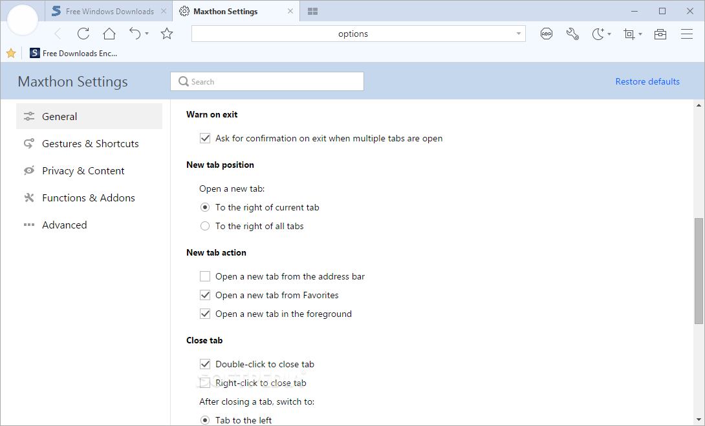Add page to favorites star icon
The image size is (705, 426).
click(x=167, y=34)
